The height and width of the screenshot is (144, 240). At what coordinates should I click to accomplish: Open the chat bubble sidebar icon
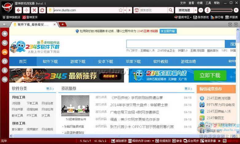[5, 80]
